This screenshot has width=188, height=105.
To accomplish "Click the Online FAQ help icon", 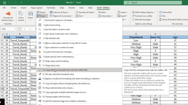I will (160, 12).
